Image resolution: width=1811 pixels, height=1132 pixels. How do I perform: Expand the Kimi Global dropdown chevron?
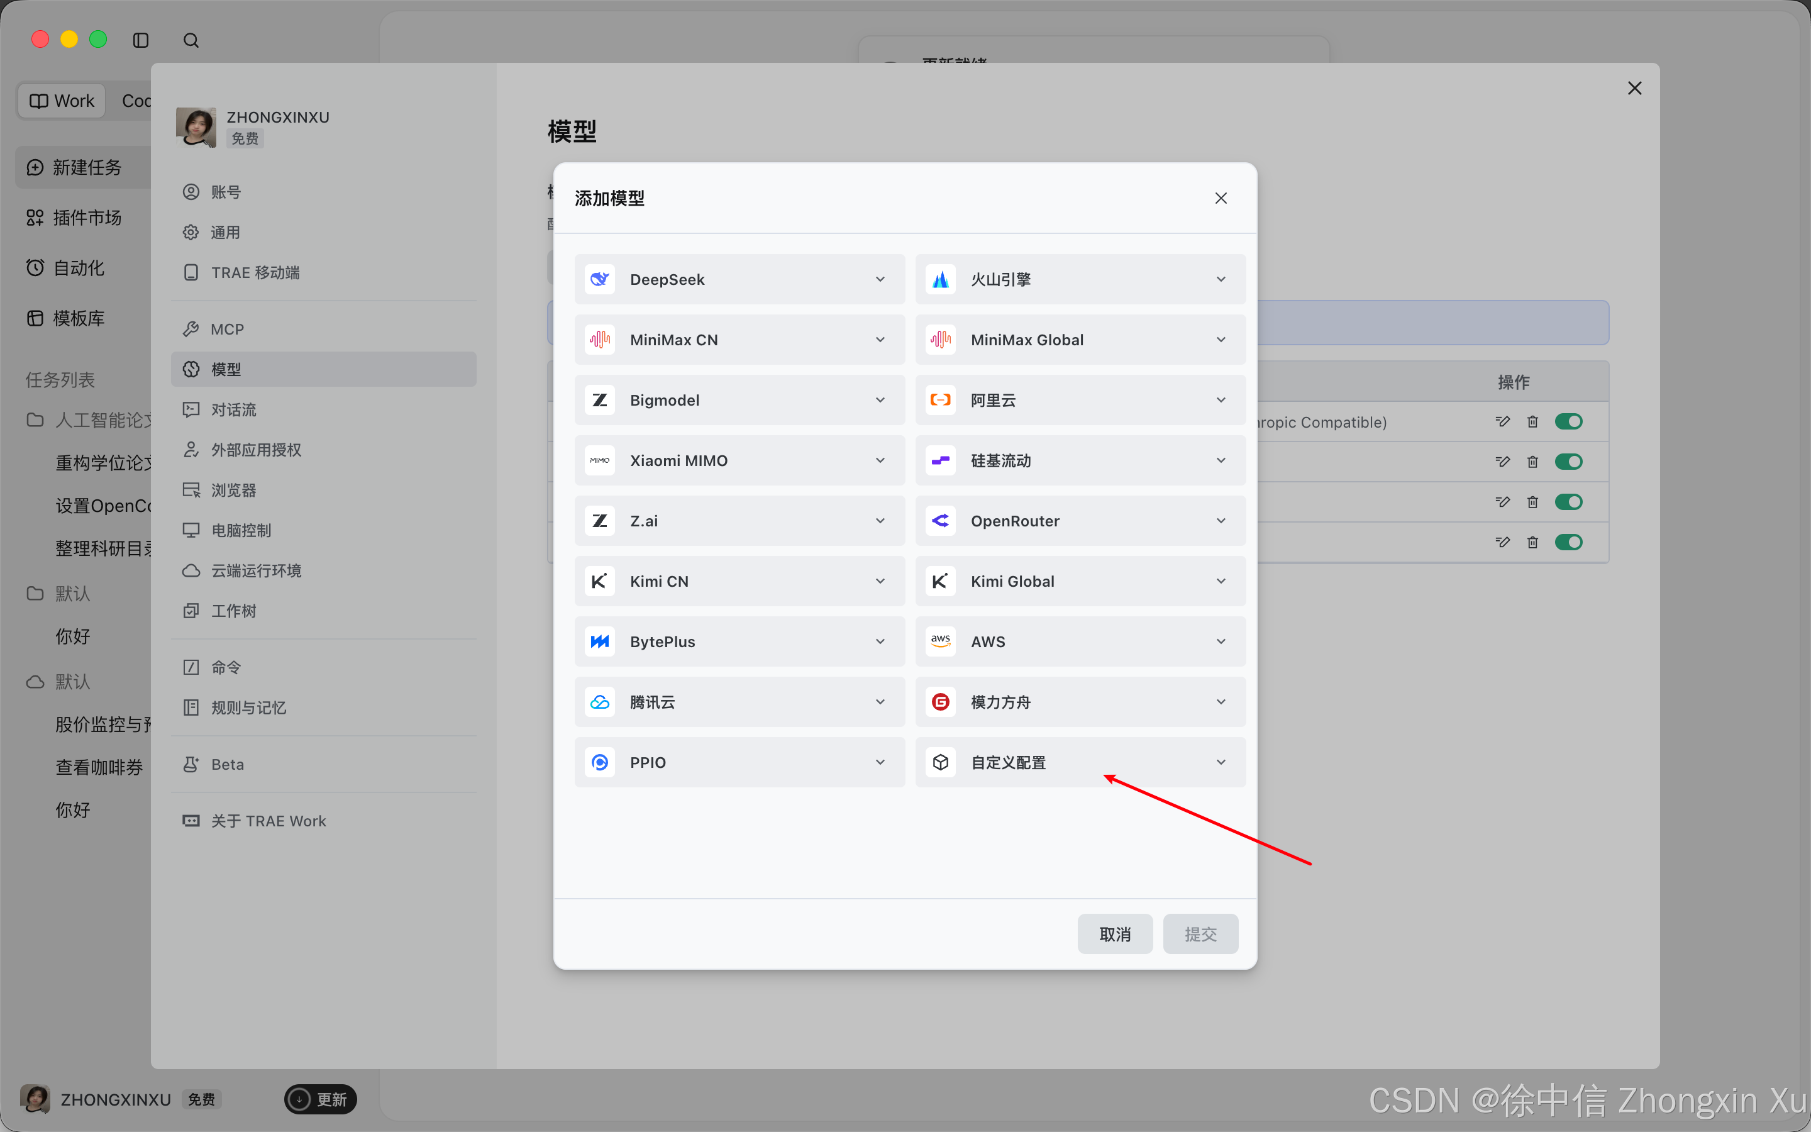1221,581
